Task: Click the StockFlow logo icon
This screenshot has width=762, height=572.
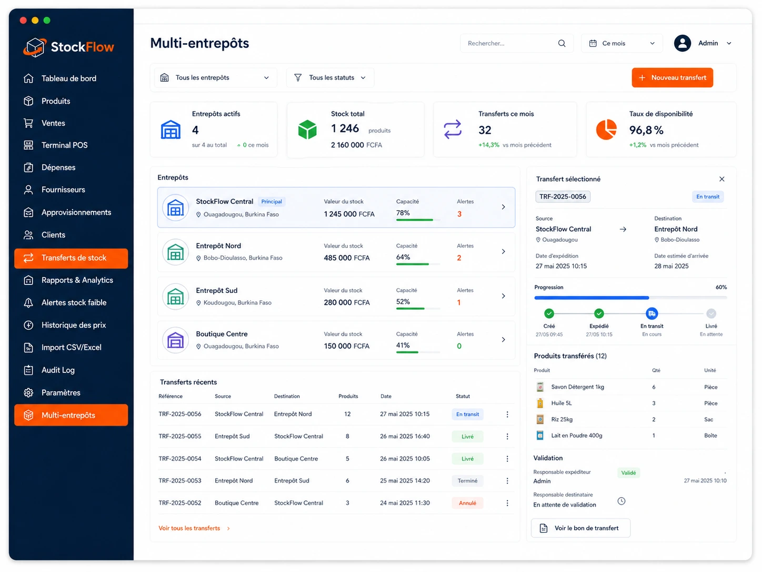Action: (x=35, y=47)
